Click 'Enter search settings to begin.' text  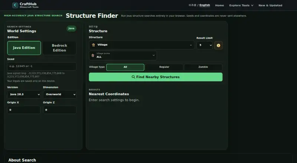coord(114,100)
